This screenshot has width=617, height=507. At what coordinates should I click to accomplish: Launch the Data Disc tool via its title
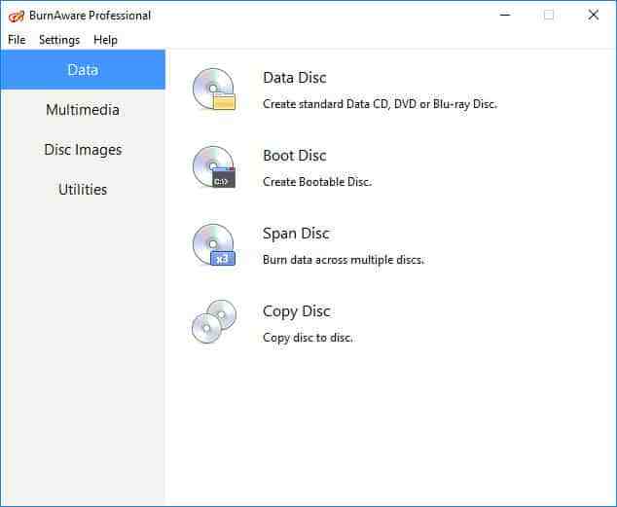point(295,78)
